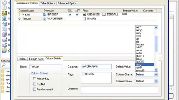
Task: Toggle AUTO INC checkmark for MaLop row
Action: 77,14
